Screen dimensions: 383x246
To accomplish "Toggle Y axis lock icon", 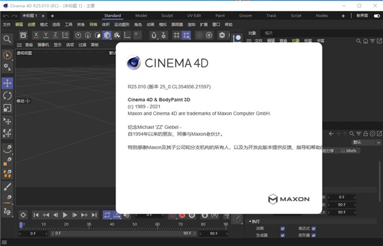I will pyautogui.click(x=46, y=35).
